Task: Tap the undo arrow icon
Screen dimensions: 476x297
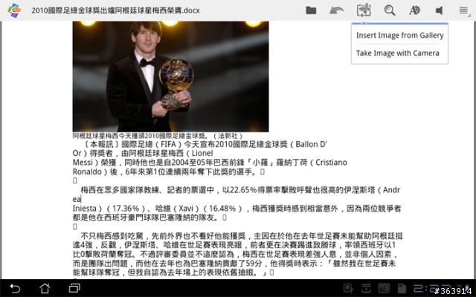Action: pyautogui.click(x=337, y=10)
